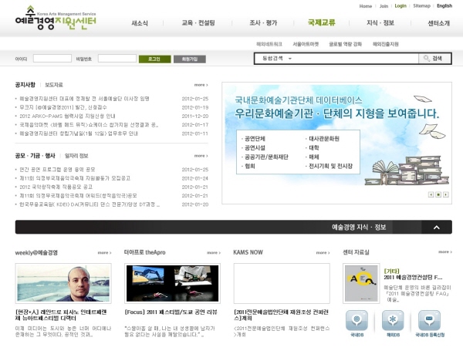Collapse the 예술경영 지식·정보 bar chevron

coord(437,227)
